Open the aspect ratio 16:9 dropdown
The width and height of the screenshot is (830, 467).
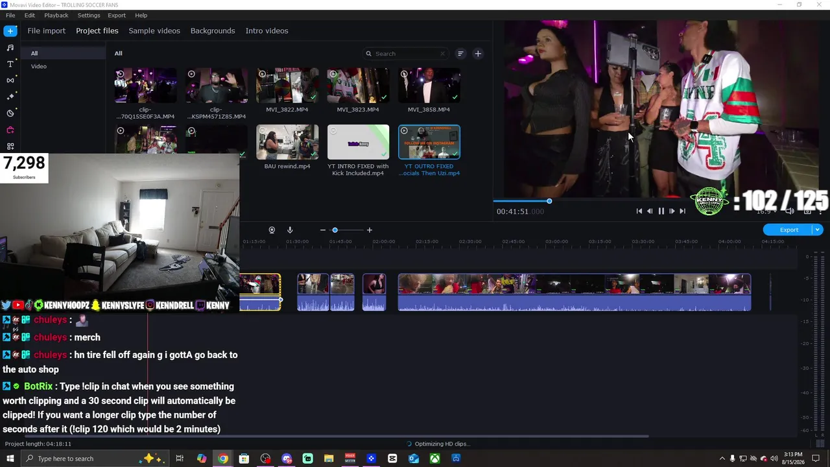766,211
